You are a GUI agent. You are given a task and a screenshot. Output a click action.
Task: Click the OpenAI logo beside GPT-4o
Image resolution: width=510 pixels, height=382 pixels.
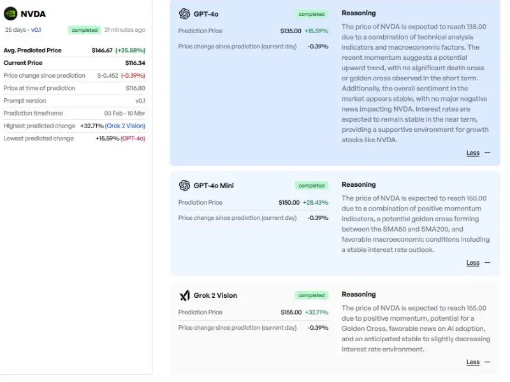tap(184, 14)
